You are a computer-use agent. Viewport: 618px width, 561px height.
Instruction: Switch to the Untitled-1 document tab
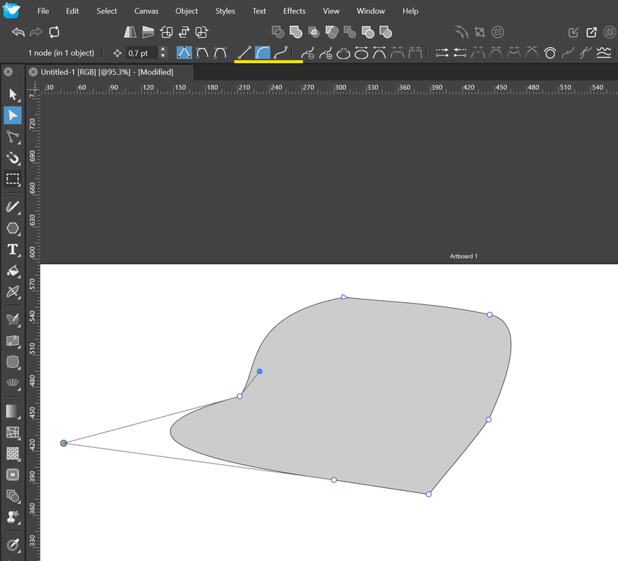pos(107,72)
